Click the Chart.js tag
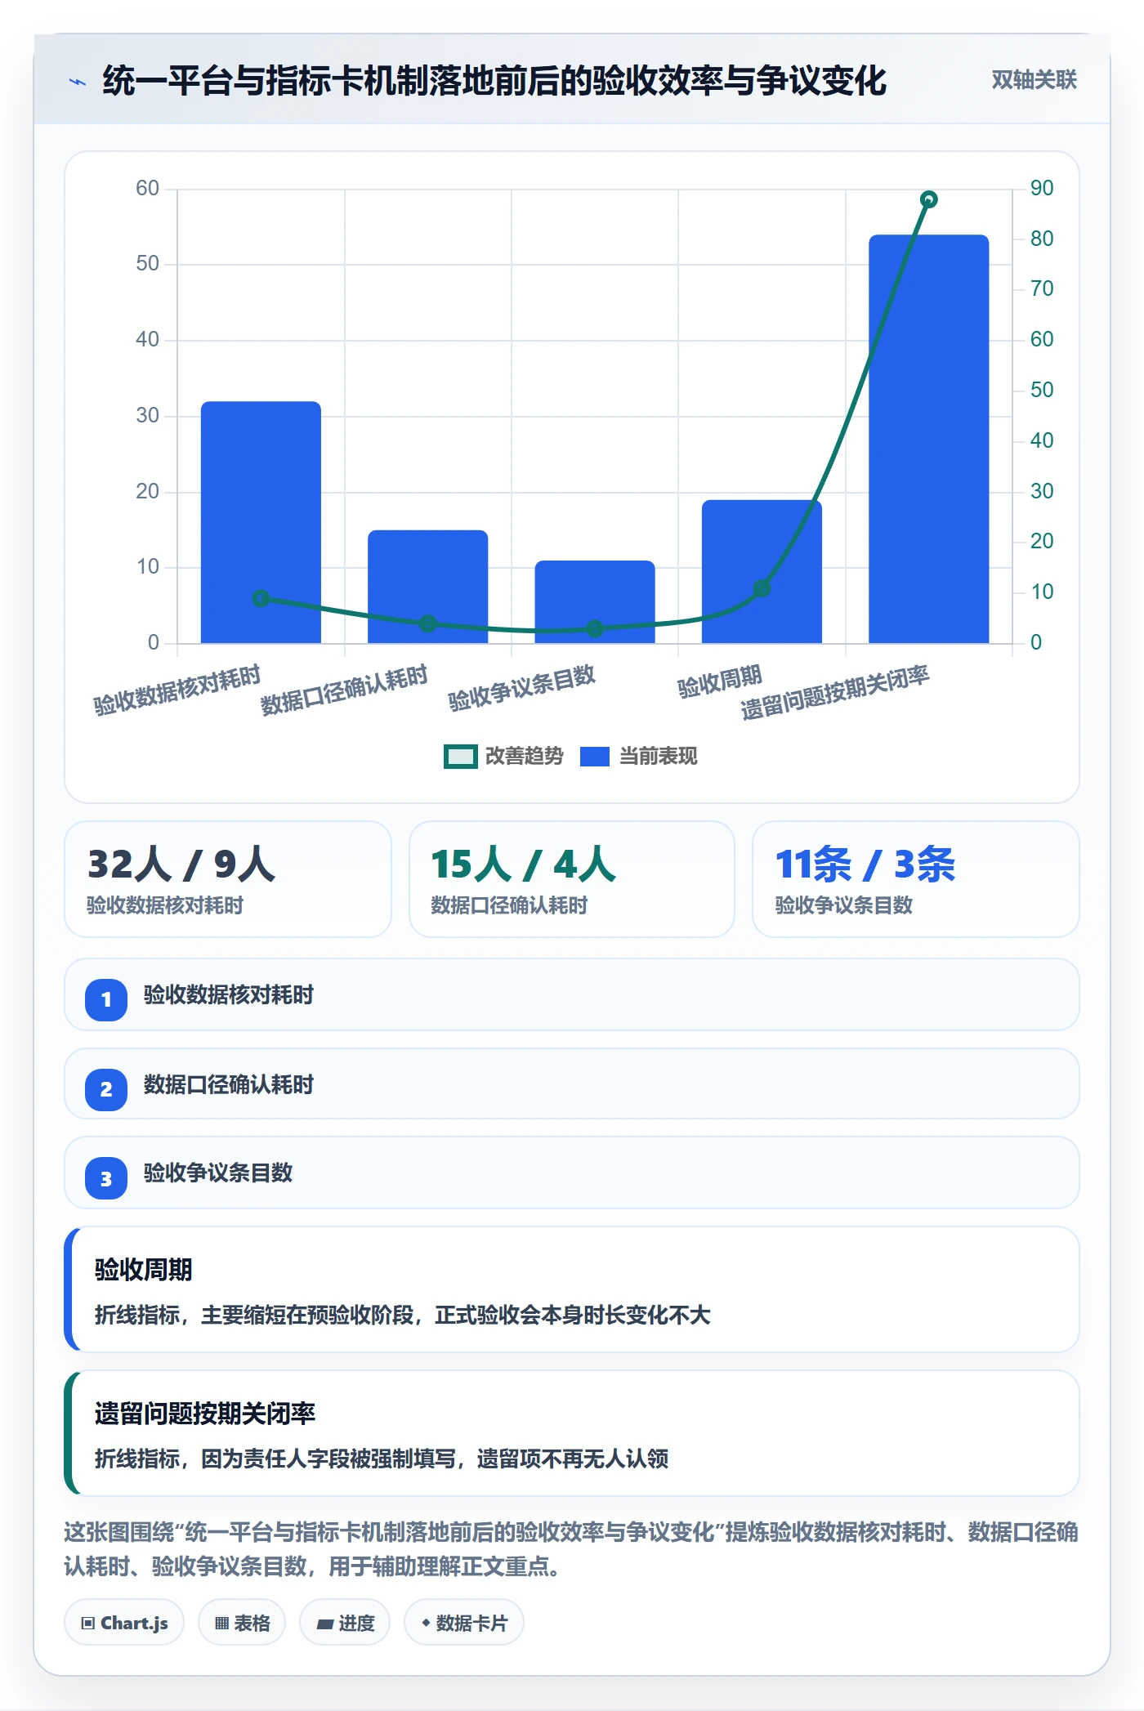The width and height of the screenshot is (1144, 1711). click(124, 1623)
